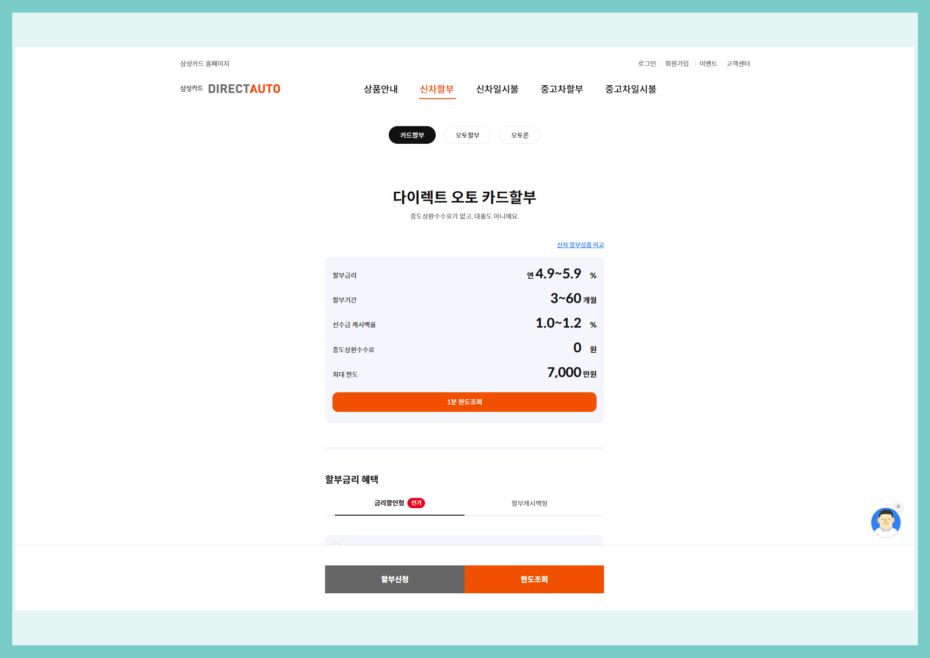Click 로그인 in the top bar
This screenshot has width=930, height=658.
click(646, 64)
